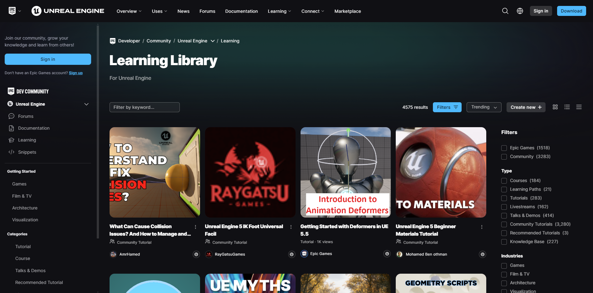
Task: Click the Download button
Action: click(571, 11)
